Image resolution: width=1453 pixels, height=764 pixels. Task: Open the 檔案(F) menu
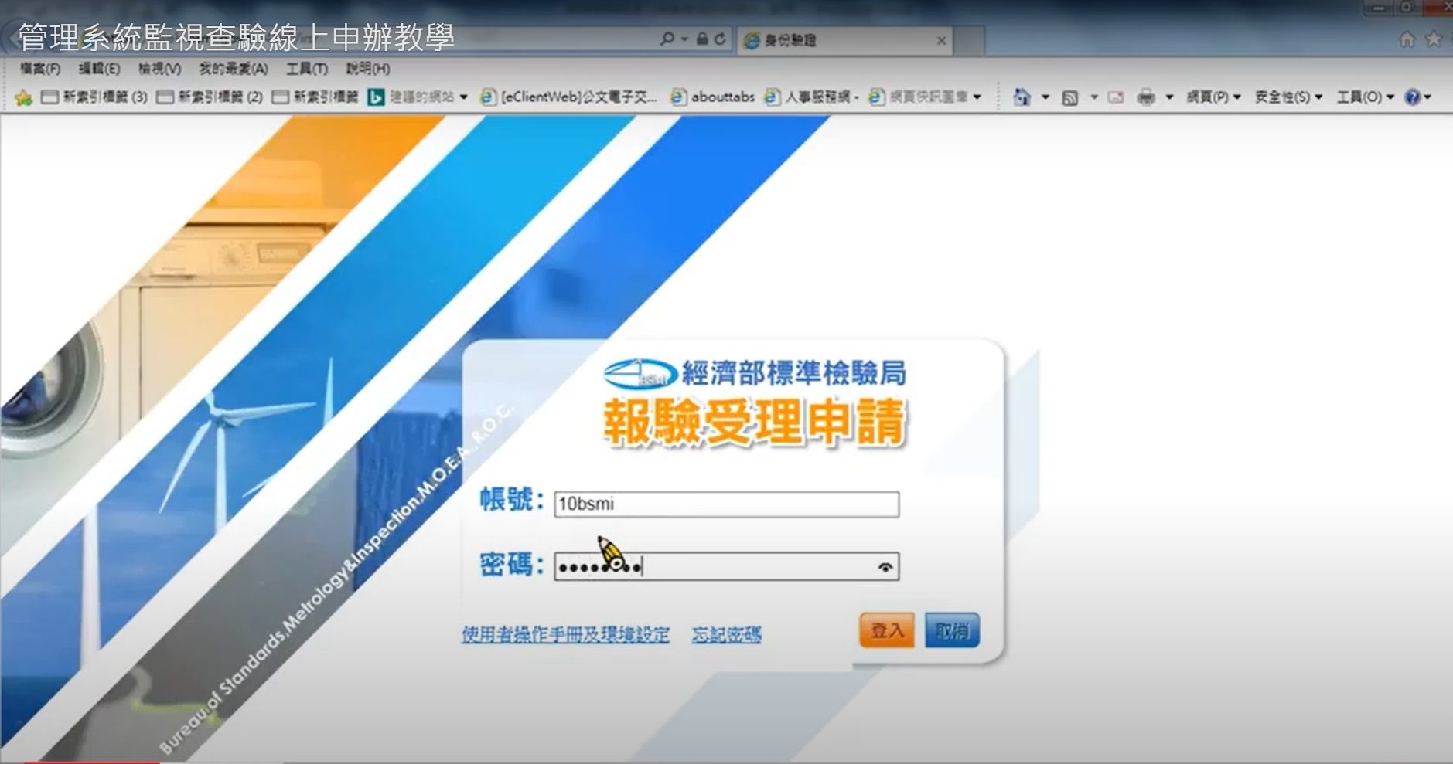(x=40, y=69)
